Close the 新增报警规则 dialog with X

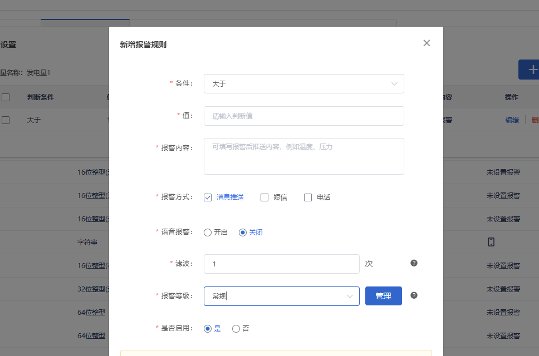[x=427, y=43]
